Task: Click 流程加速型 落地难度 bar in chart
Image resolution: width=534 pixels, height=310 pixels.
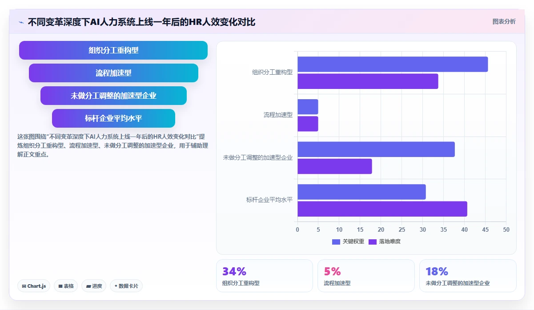Action: [308, 124]
